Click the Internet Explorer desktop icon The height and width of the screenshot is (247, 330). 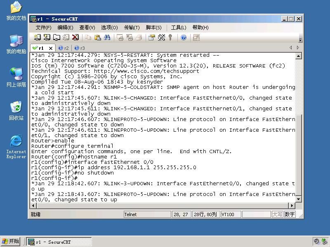click(x=16, y=147)
